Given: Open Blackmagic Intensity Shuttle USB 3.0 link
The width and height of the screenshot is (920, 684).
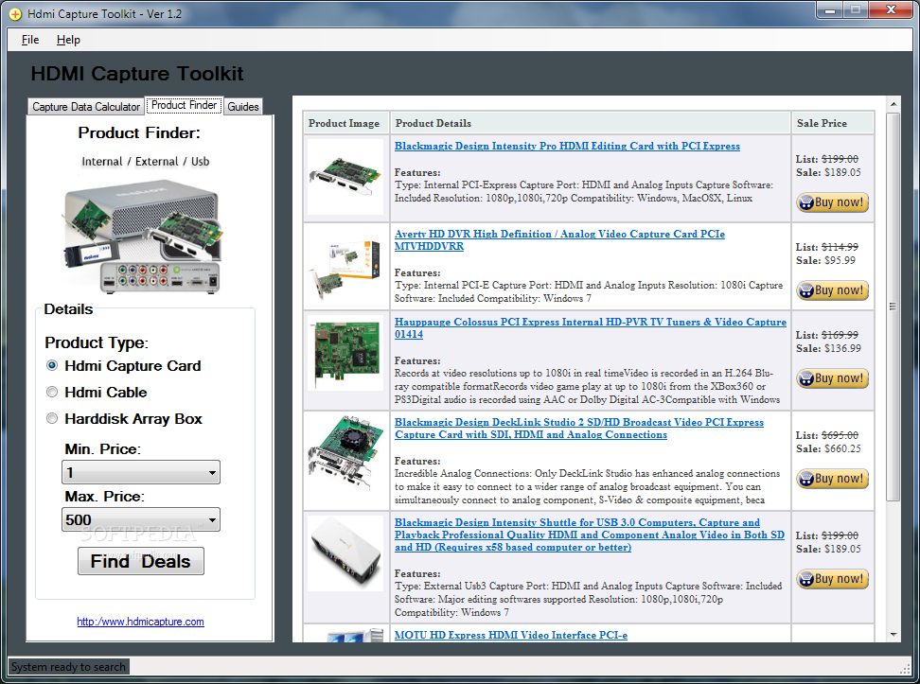Looking at the screenshot, I should pos(589,535).
